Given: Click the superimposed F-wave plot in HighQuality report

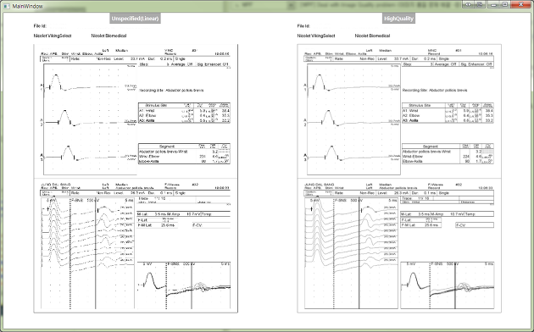Looking at the screenshot, I should pos(448,285).
